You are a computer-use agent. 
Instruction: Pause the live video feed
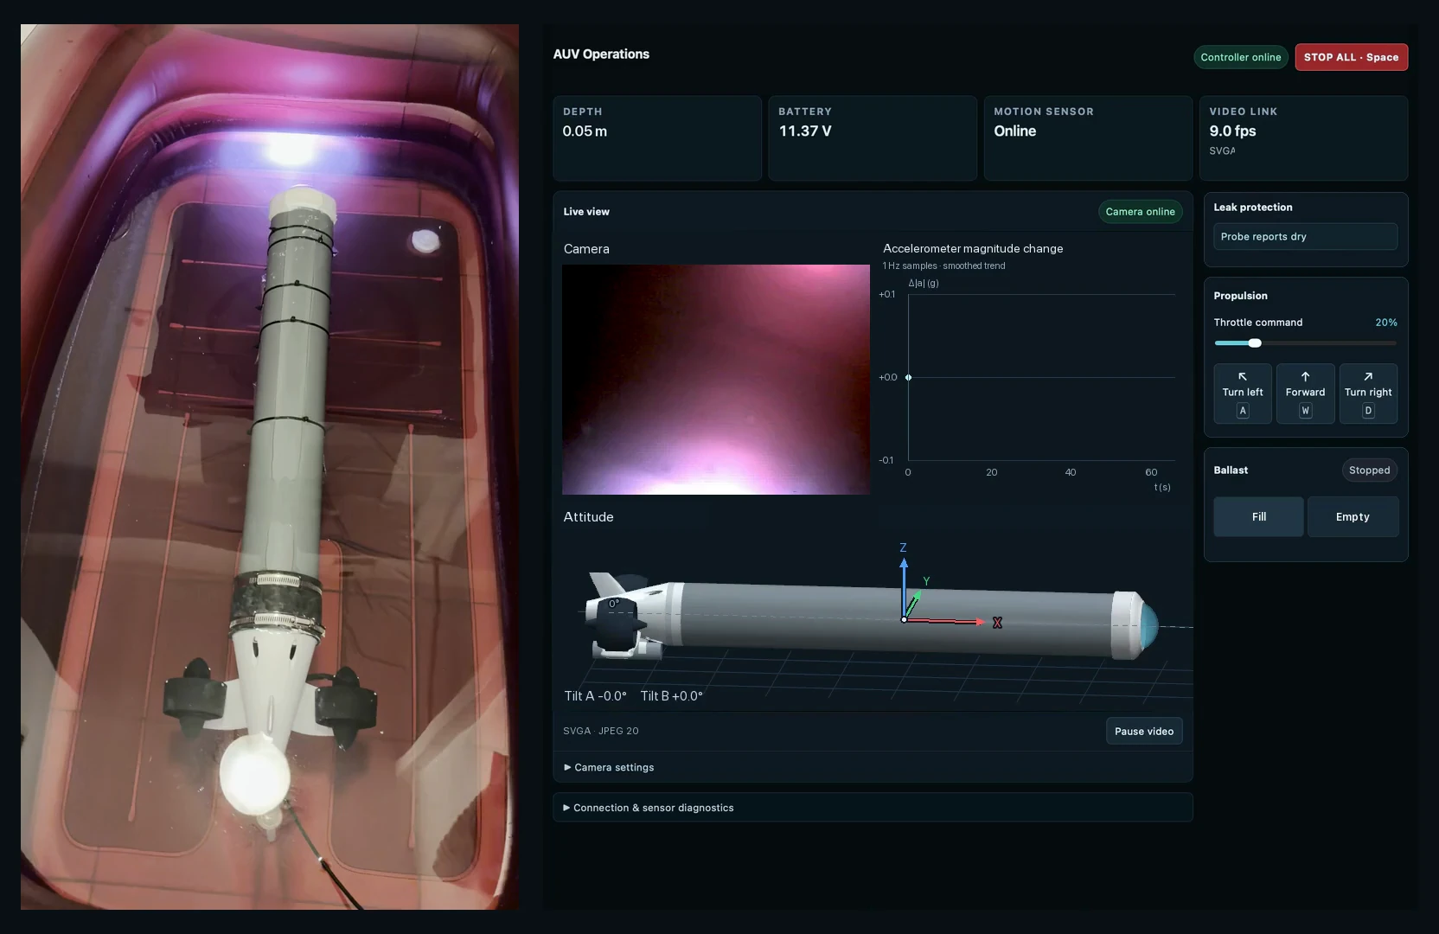(x=1143, y=731)
